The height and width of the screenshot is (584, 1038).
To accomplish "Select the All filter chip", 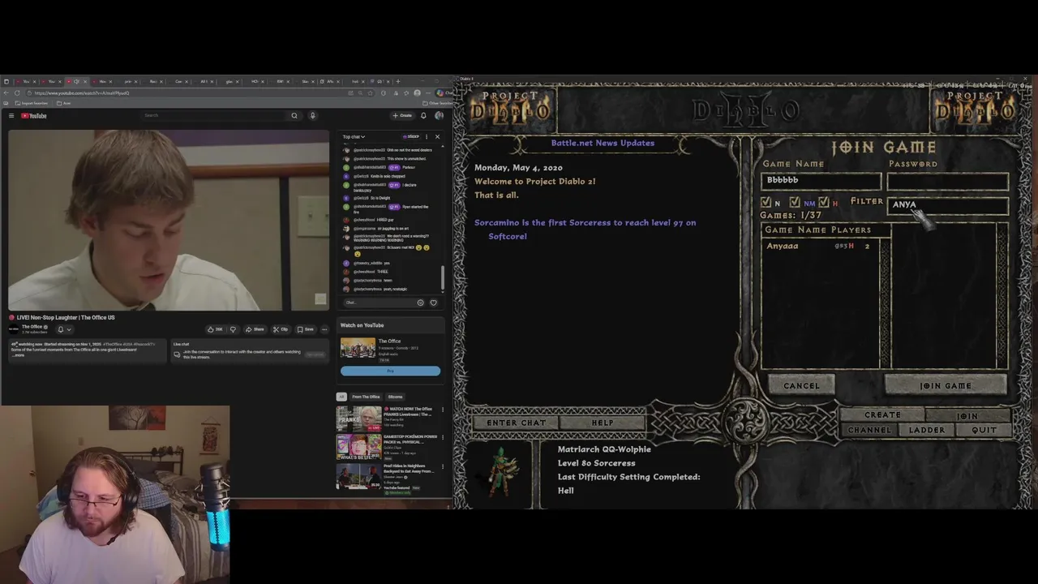I will pyautogui.click(x=341, y=397).
